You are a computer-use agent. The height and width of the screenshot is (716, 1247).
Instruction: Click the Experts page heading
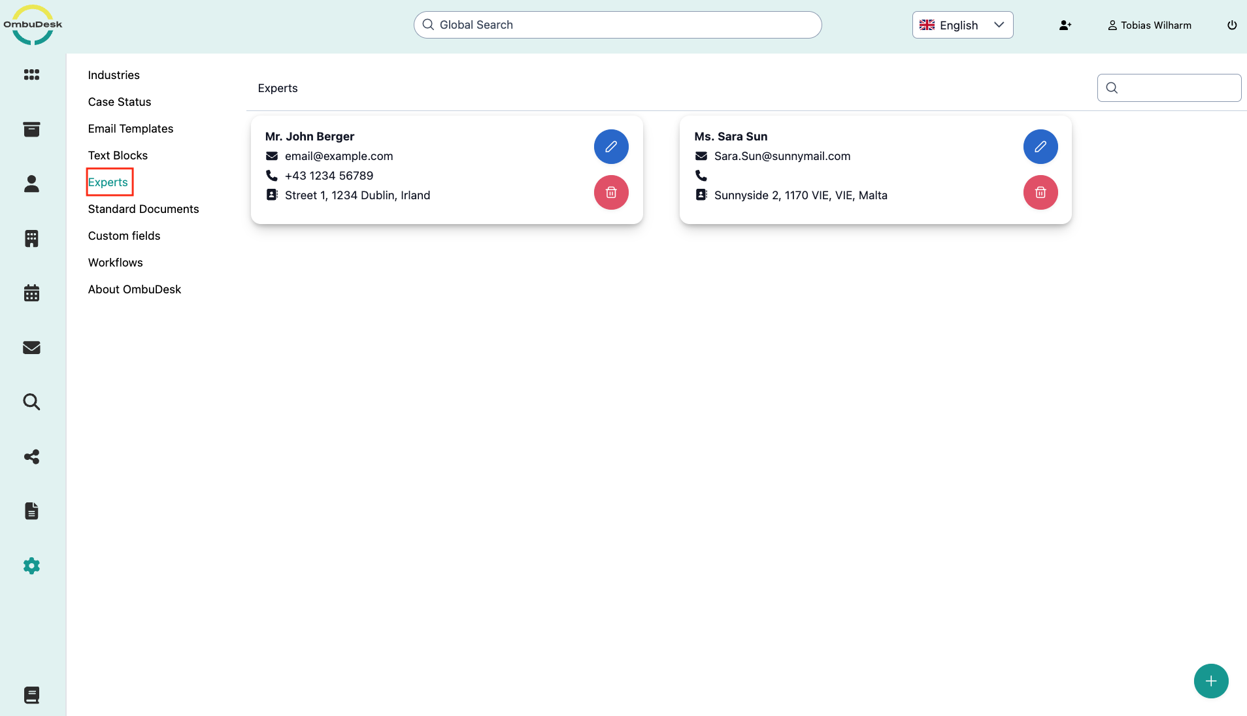278,88
